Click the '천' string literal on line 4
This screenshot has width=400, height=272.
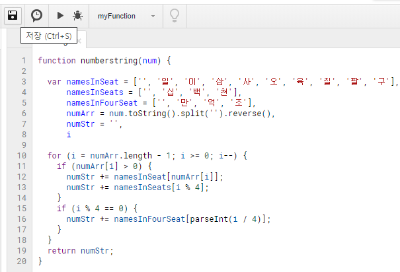[x=224, y=92]
